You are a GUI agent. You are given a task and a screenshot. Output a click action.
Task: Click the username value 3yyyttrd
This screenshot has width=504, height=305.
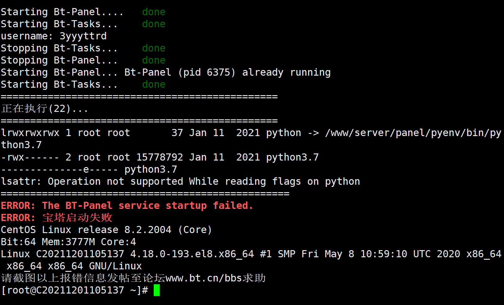point(83,36)
